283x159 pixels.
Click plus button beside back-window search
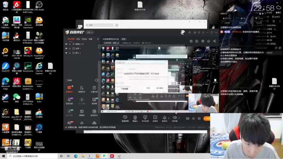tap(117, 25)
